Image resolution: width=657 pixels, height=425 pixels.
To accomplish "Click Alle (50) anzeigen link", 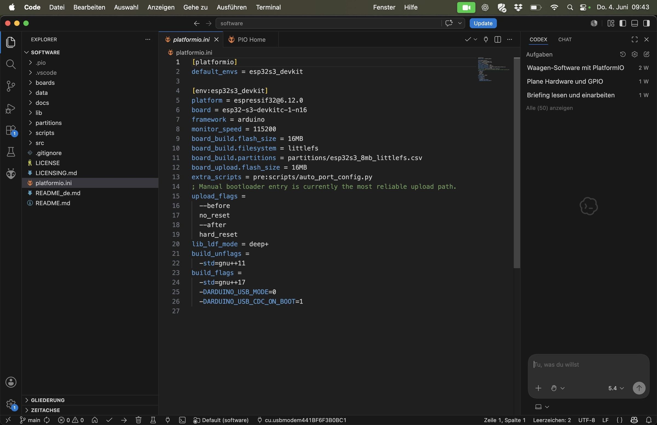I will point(549,108).
